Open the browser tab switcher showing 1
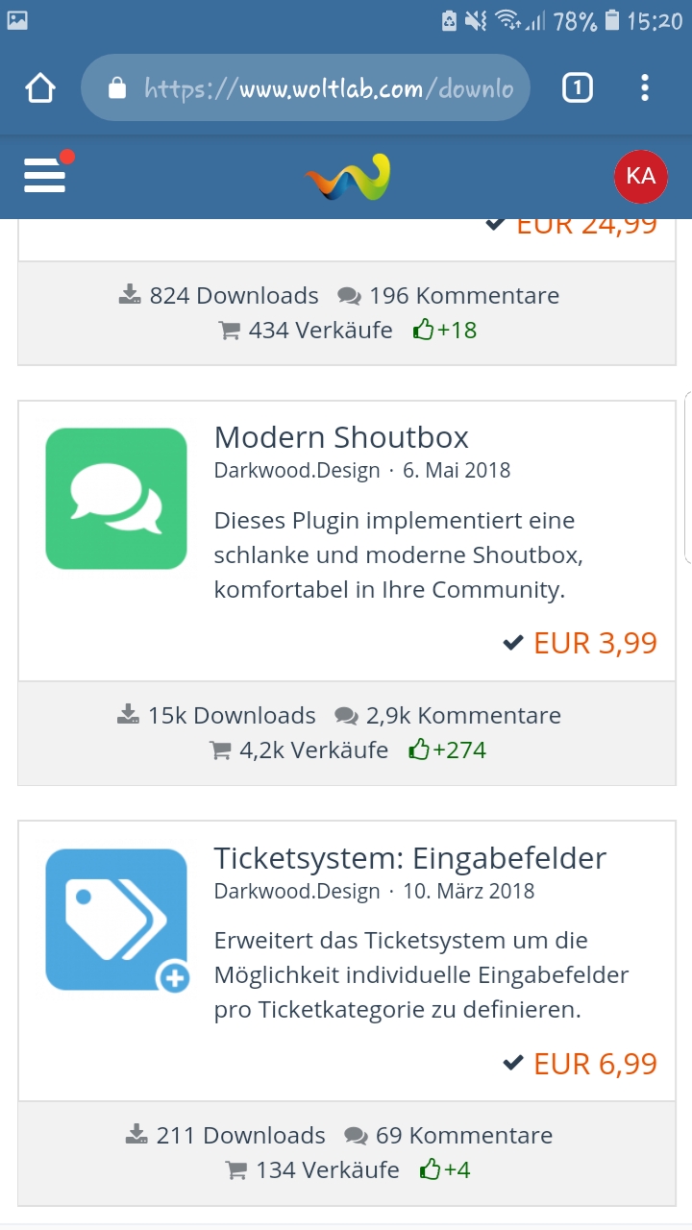 tap(577, 89)
